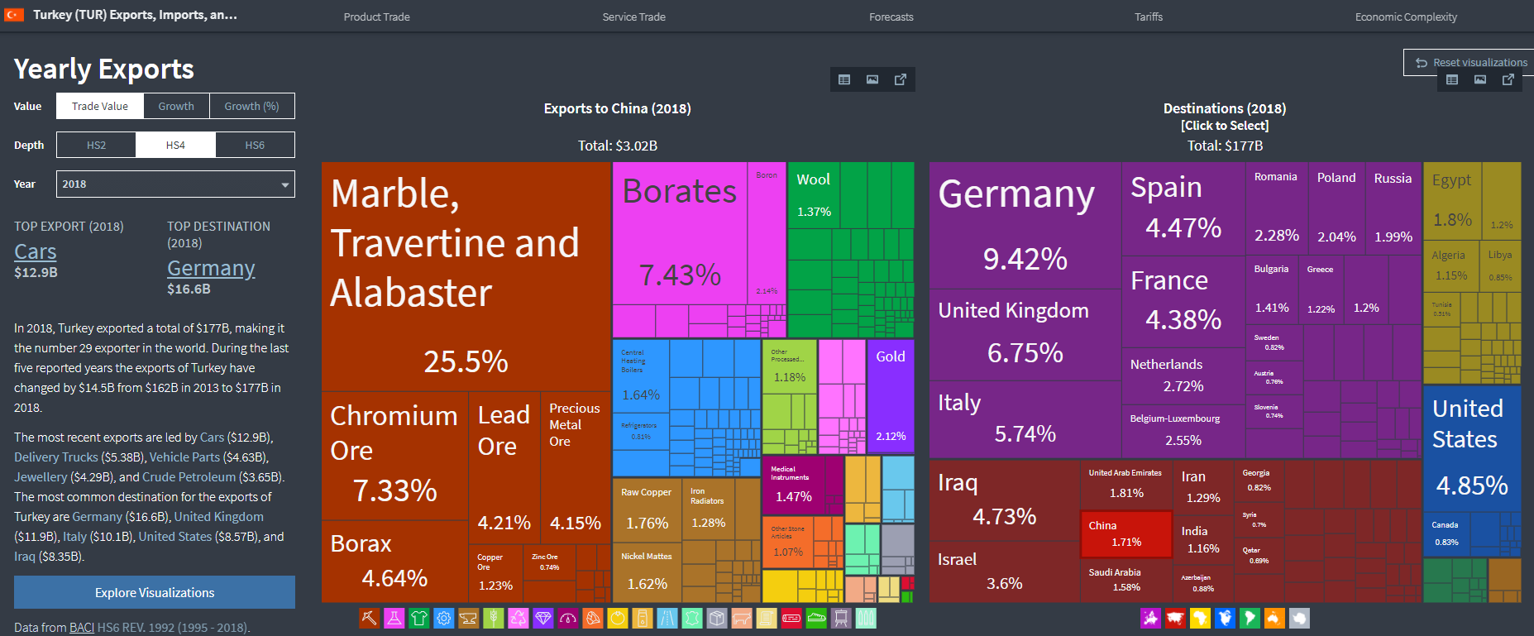Viewport: 1534px width, 636px height.
Task: Open Exports to China chart in new window
Action: pos(901,79)
